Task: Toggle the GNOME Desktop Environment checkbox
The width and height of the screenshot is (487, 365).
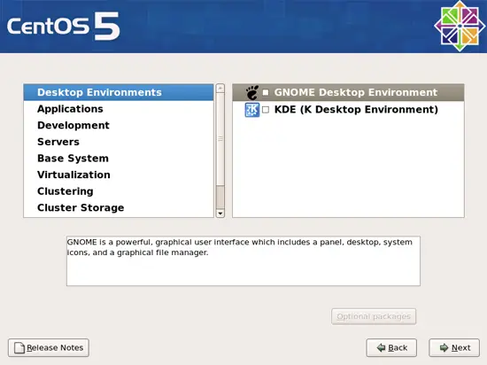Action: point(266,92)
